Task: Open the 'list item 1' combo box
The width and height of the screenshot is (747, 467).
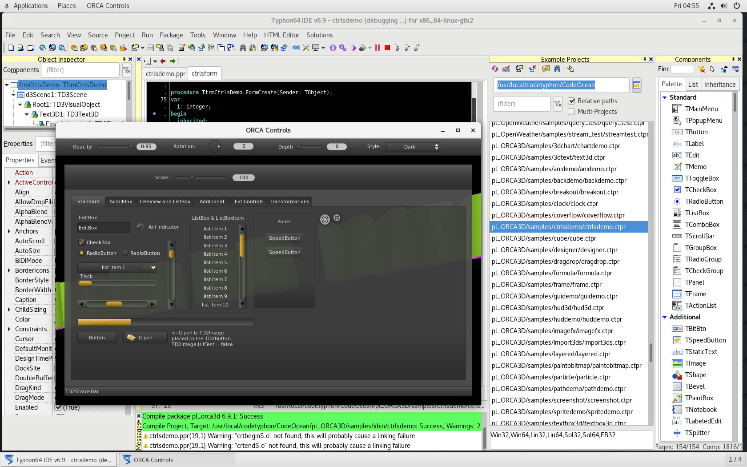Action: (117, 267)
